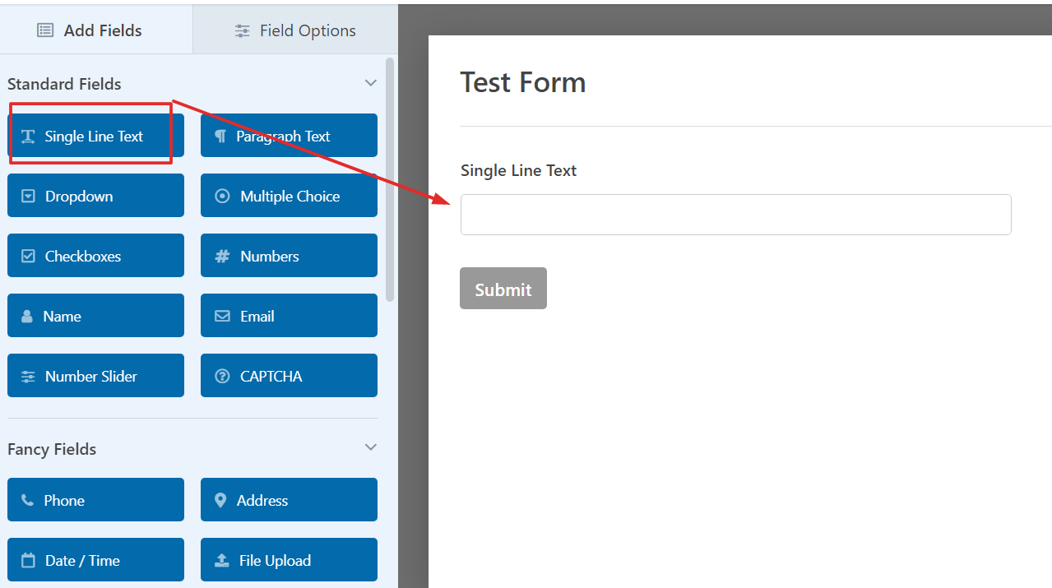Screen dimensions: 1052x588
Task: Collapse the Standard Fields section
Action: [370, 83]
